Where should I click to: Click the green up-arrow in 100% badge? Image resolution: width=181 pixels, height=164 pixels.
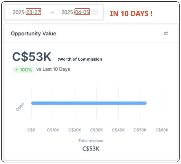17,70
